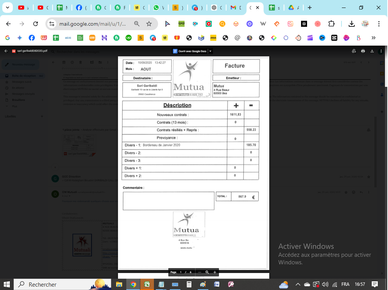Click the TOTAL amount 867.9

(x=242, y=197)
